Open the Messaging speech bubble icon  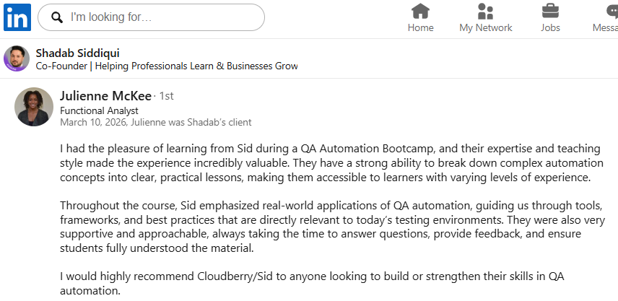pyautogui.click(x=612, y=12)
